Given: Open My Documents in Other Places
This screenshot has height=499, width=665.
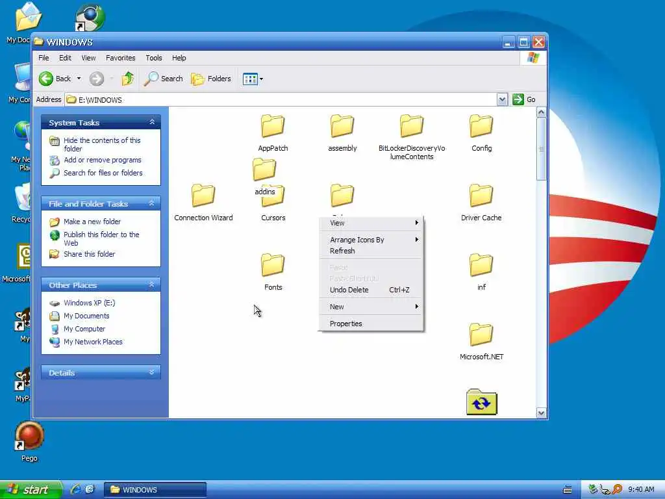Looking at the screenshot, I should 86,316.
